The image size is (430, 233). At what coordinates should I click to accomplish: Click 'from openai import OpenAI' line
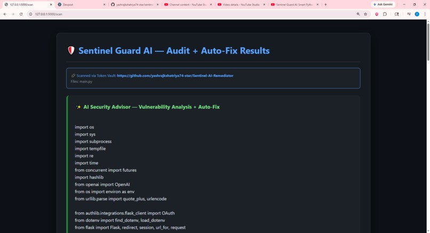[x=102, y=184]
